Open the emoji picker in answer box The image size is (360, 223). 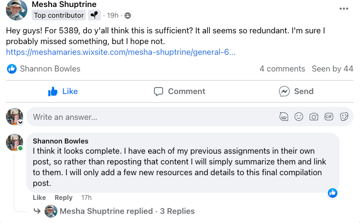point(299,117)
